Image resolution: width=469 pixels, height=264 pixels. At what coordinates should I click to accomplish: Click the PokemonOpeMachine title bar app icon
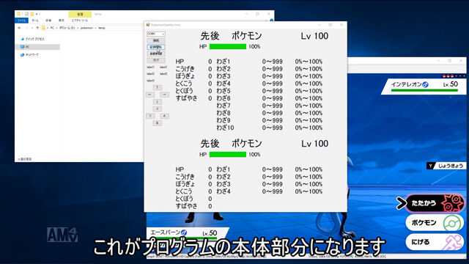tap(148, 25)
